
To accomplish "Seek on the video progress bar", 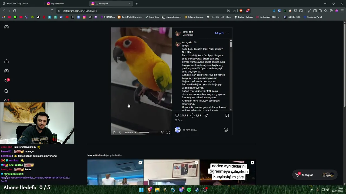I will coord(148,132).
